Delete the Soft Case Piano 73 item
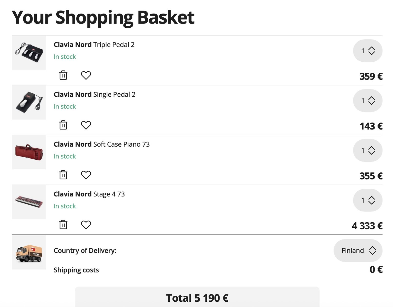This screenshot has width=393, height=307. 63,175
